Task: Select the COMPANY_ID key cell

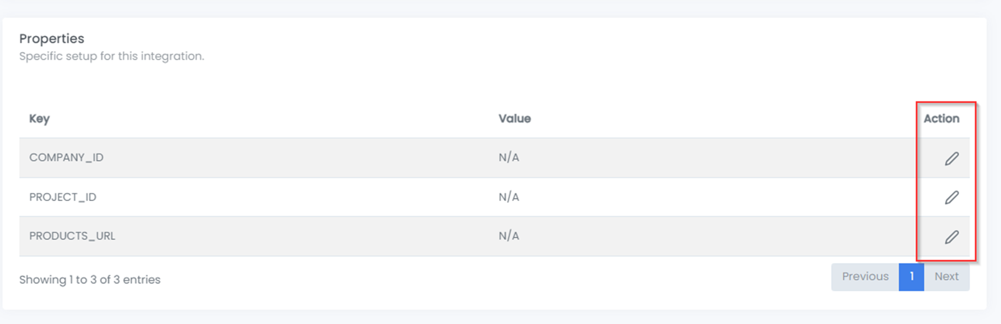Action: click(x=66, y=157)
